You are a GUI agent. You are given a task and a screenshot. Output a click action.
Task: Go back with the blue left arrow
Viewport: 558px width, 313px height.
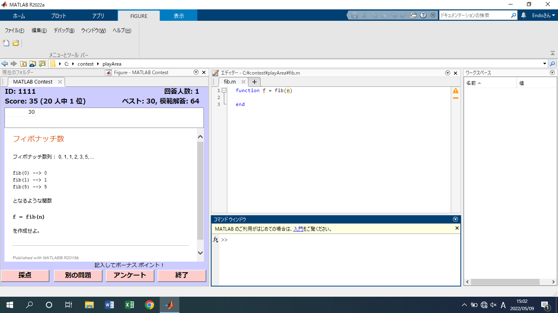(x=5, y=64)
